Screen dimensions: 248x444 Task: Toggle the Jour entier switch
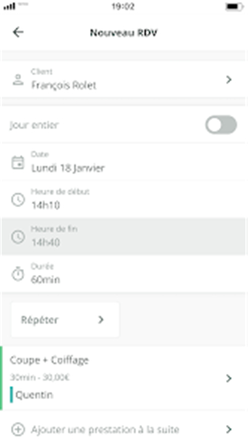coord(221,125)
